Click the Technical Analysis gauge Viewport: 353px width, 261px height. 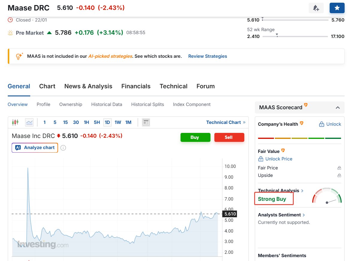click(327, 196)
